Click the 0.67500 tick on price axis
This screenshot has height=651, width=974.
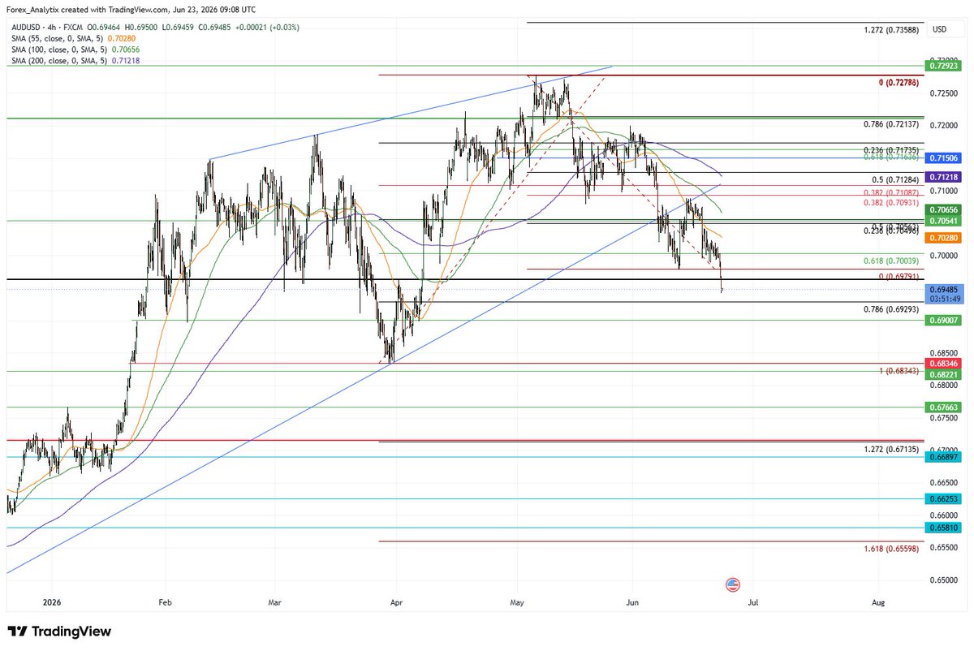946,418
